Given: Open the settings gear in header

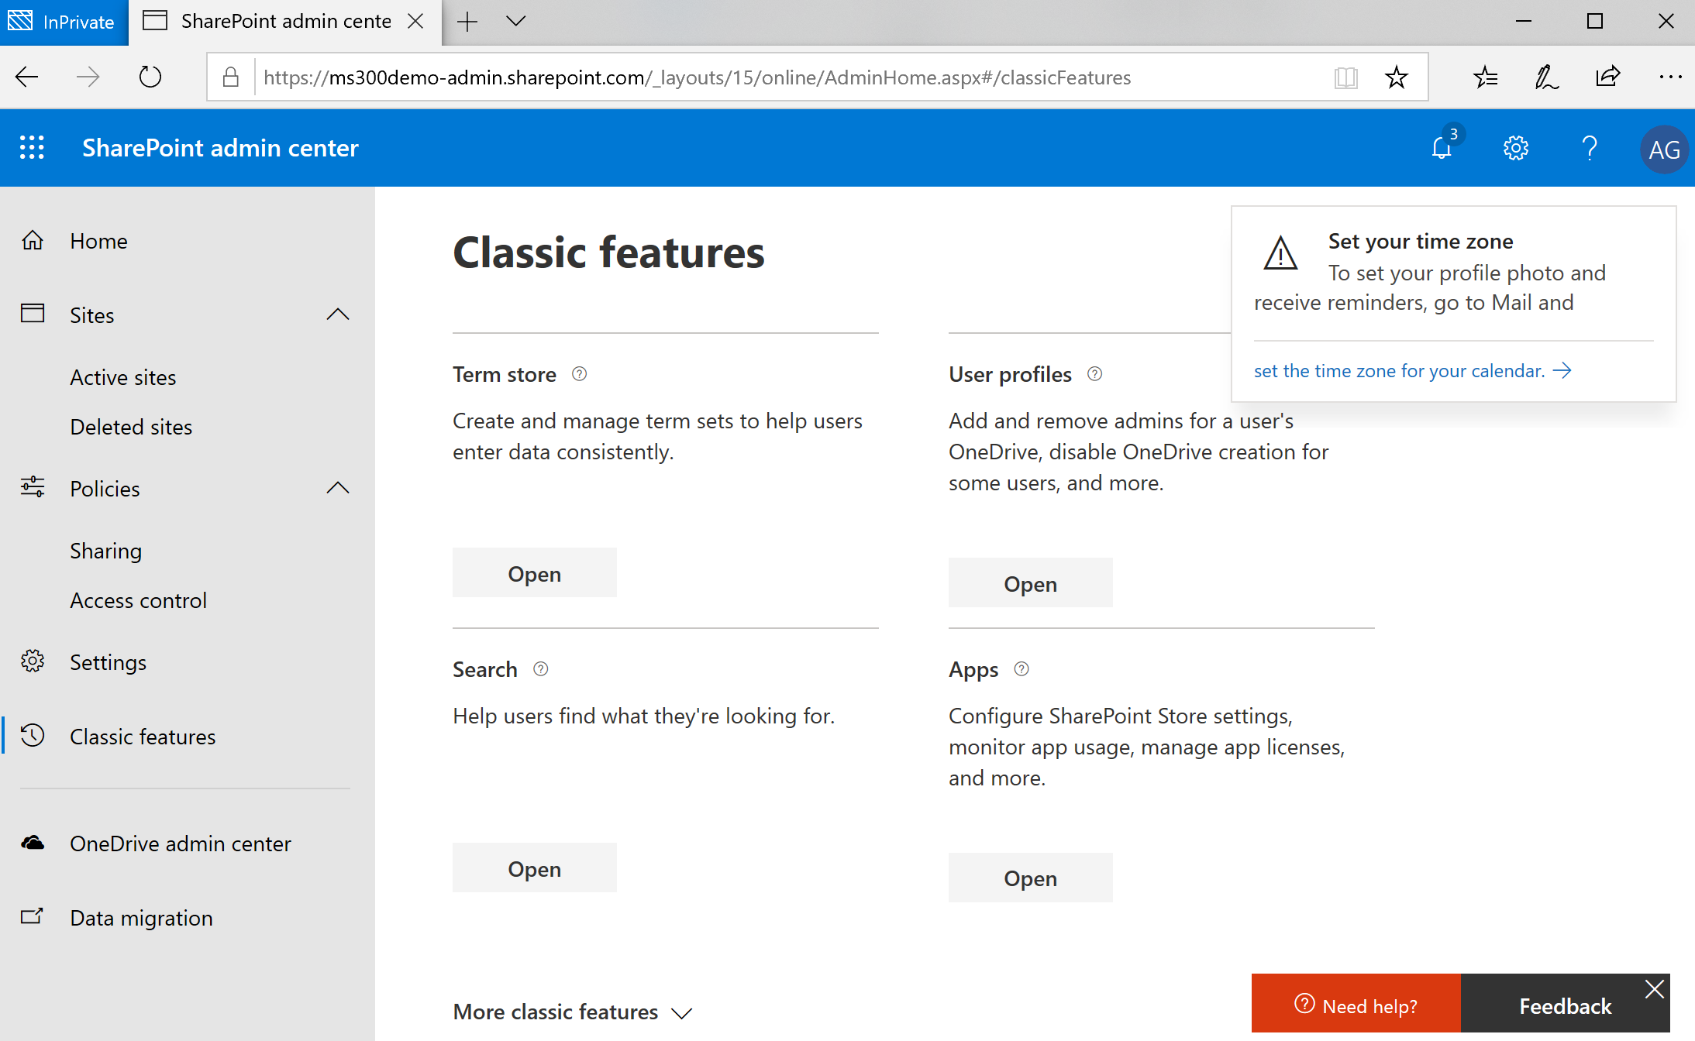Looking at the screenshot, I should pyautogui.click(x=1515, y=147).
